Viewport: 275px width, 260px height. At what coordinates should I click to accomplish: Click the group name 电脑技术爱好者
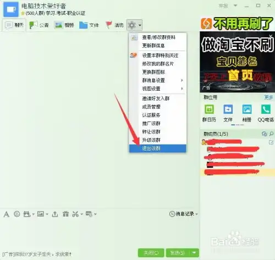tap(43, 6)
